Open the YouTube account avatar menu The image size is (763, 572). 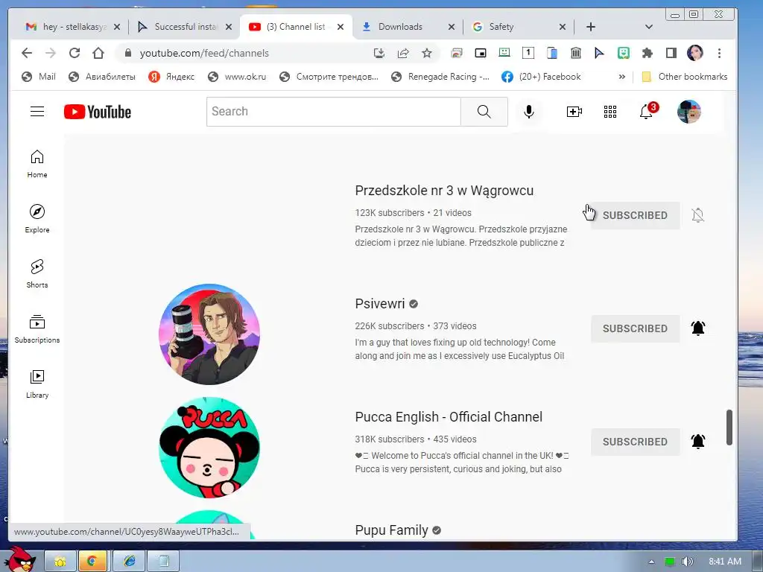(689, 112)
